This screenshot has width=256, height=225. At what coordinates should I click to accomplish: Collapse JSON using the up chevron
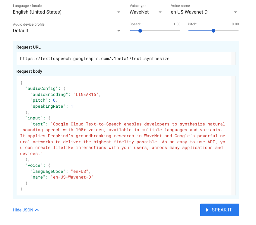point(37,210)
